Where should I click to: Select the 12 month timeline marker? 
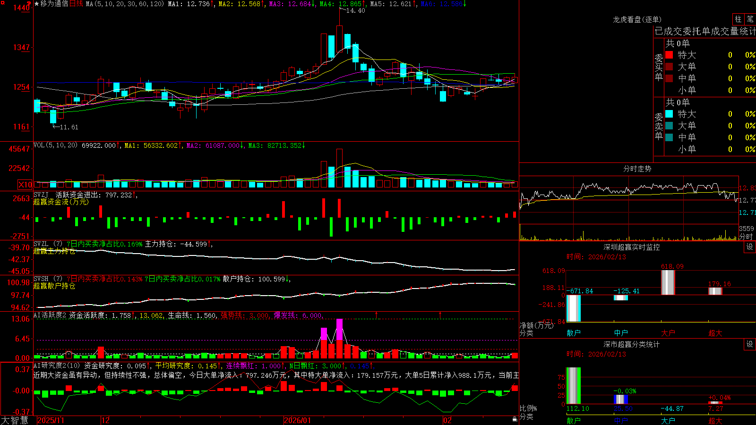tap(105, 420)
